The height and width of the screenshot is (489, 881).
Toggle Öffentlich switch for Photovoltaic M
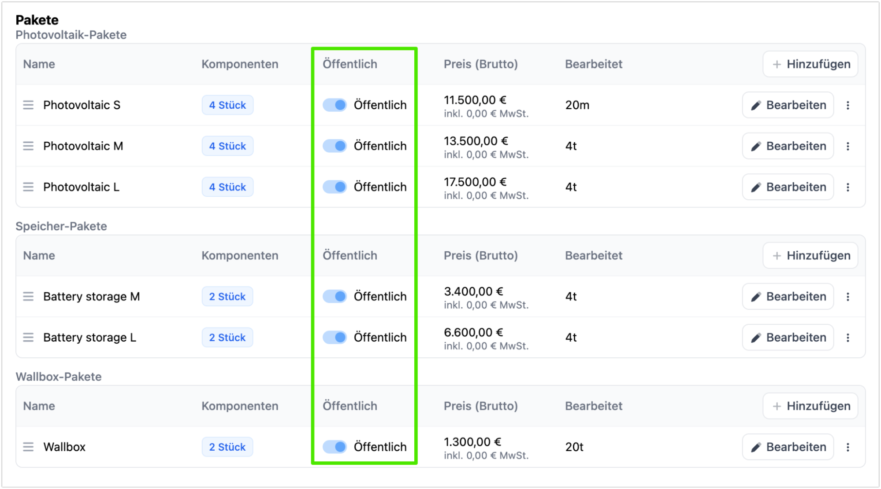click(335, 146)
